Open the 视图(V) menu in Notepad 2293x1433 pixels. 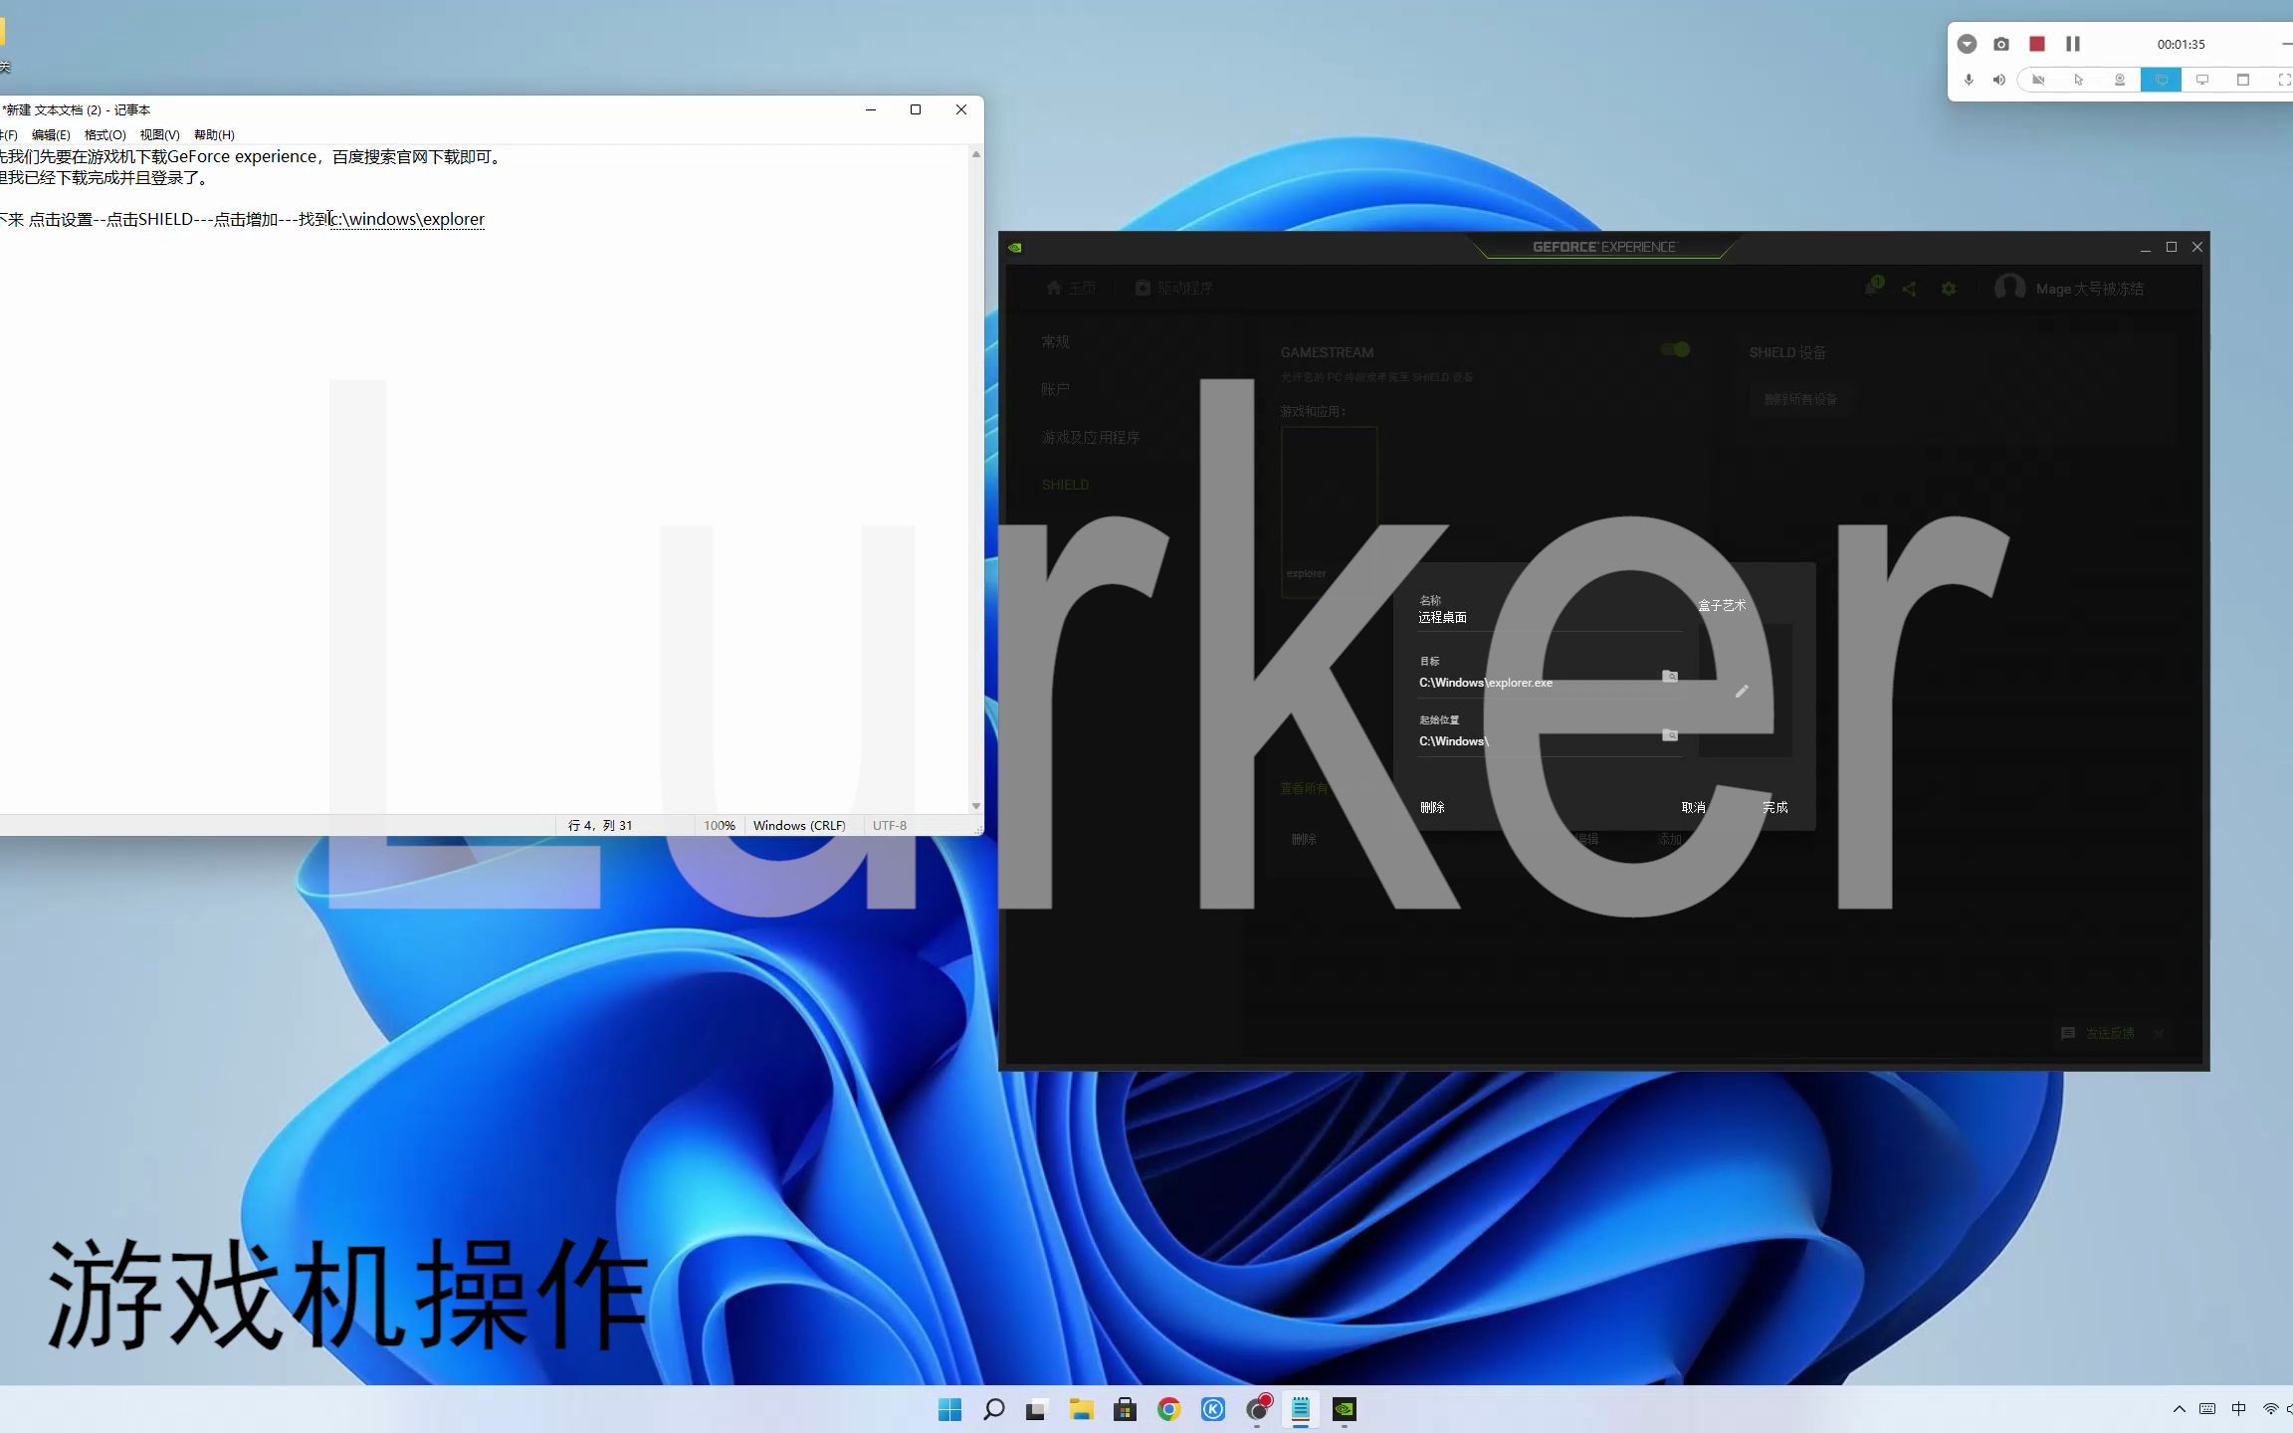tap(160, 135)
